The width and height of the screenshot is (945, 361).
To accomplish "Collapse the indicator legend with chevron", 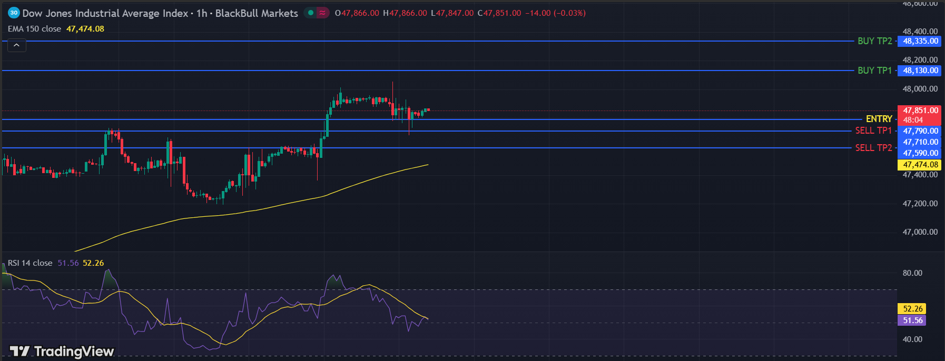I will 16,46.
